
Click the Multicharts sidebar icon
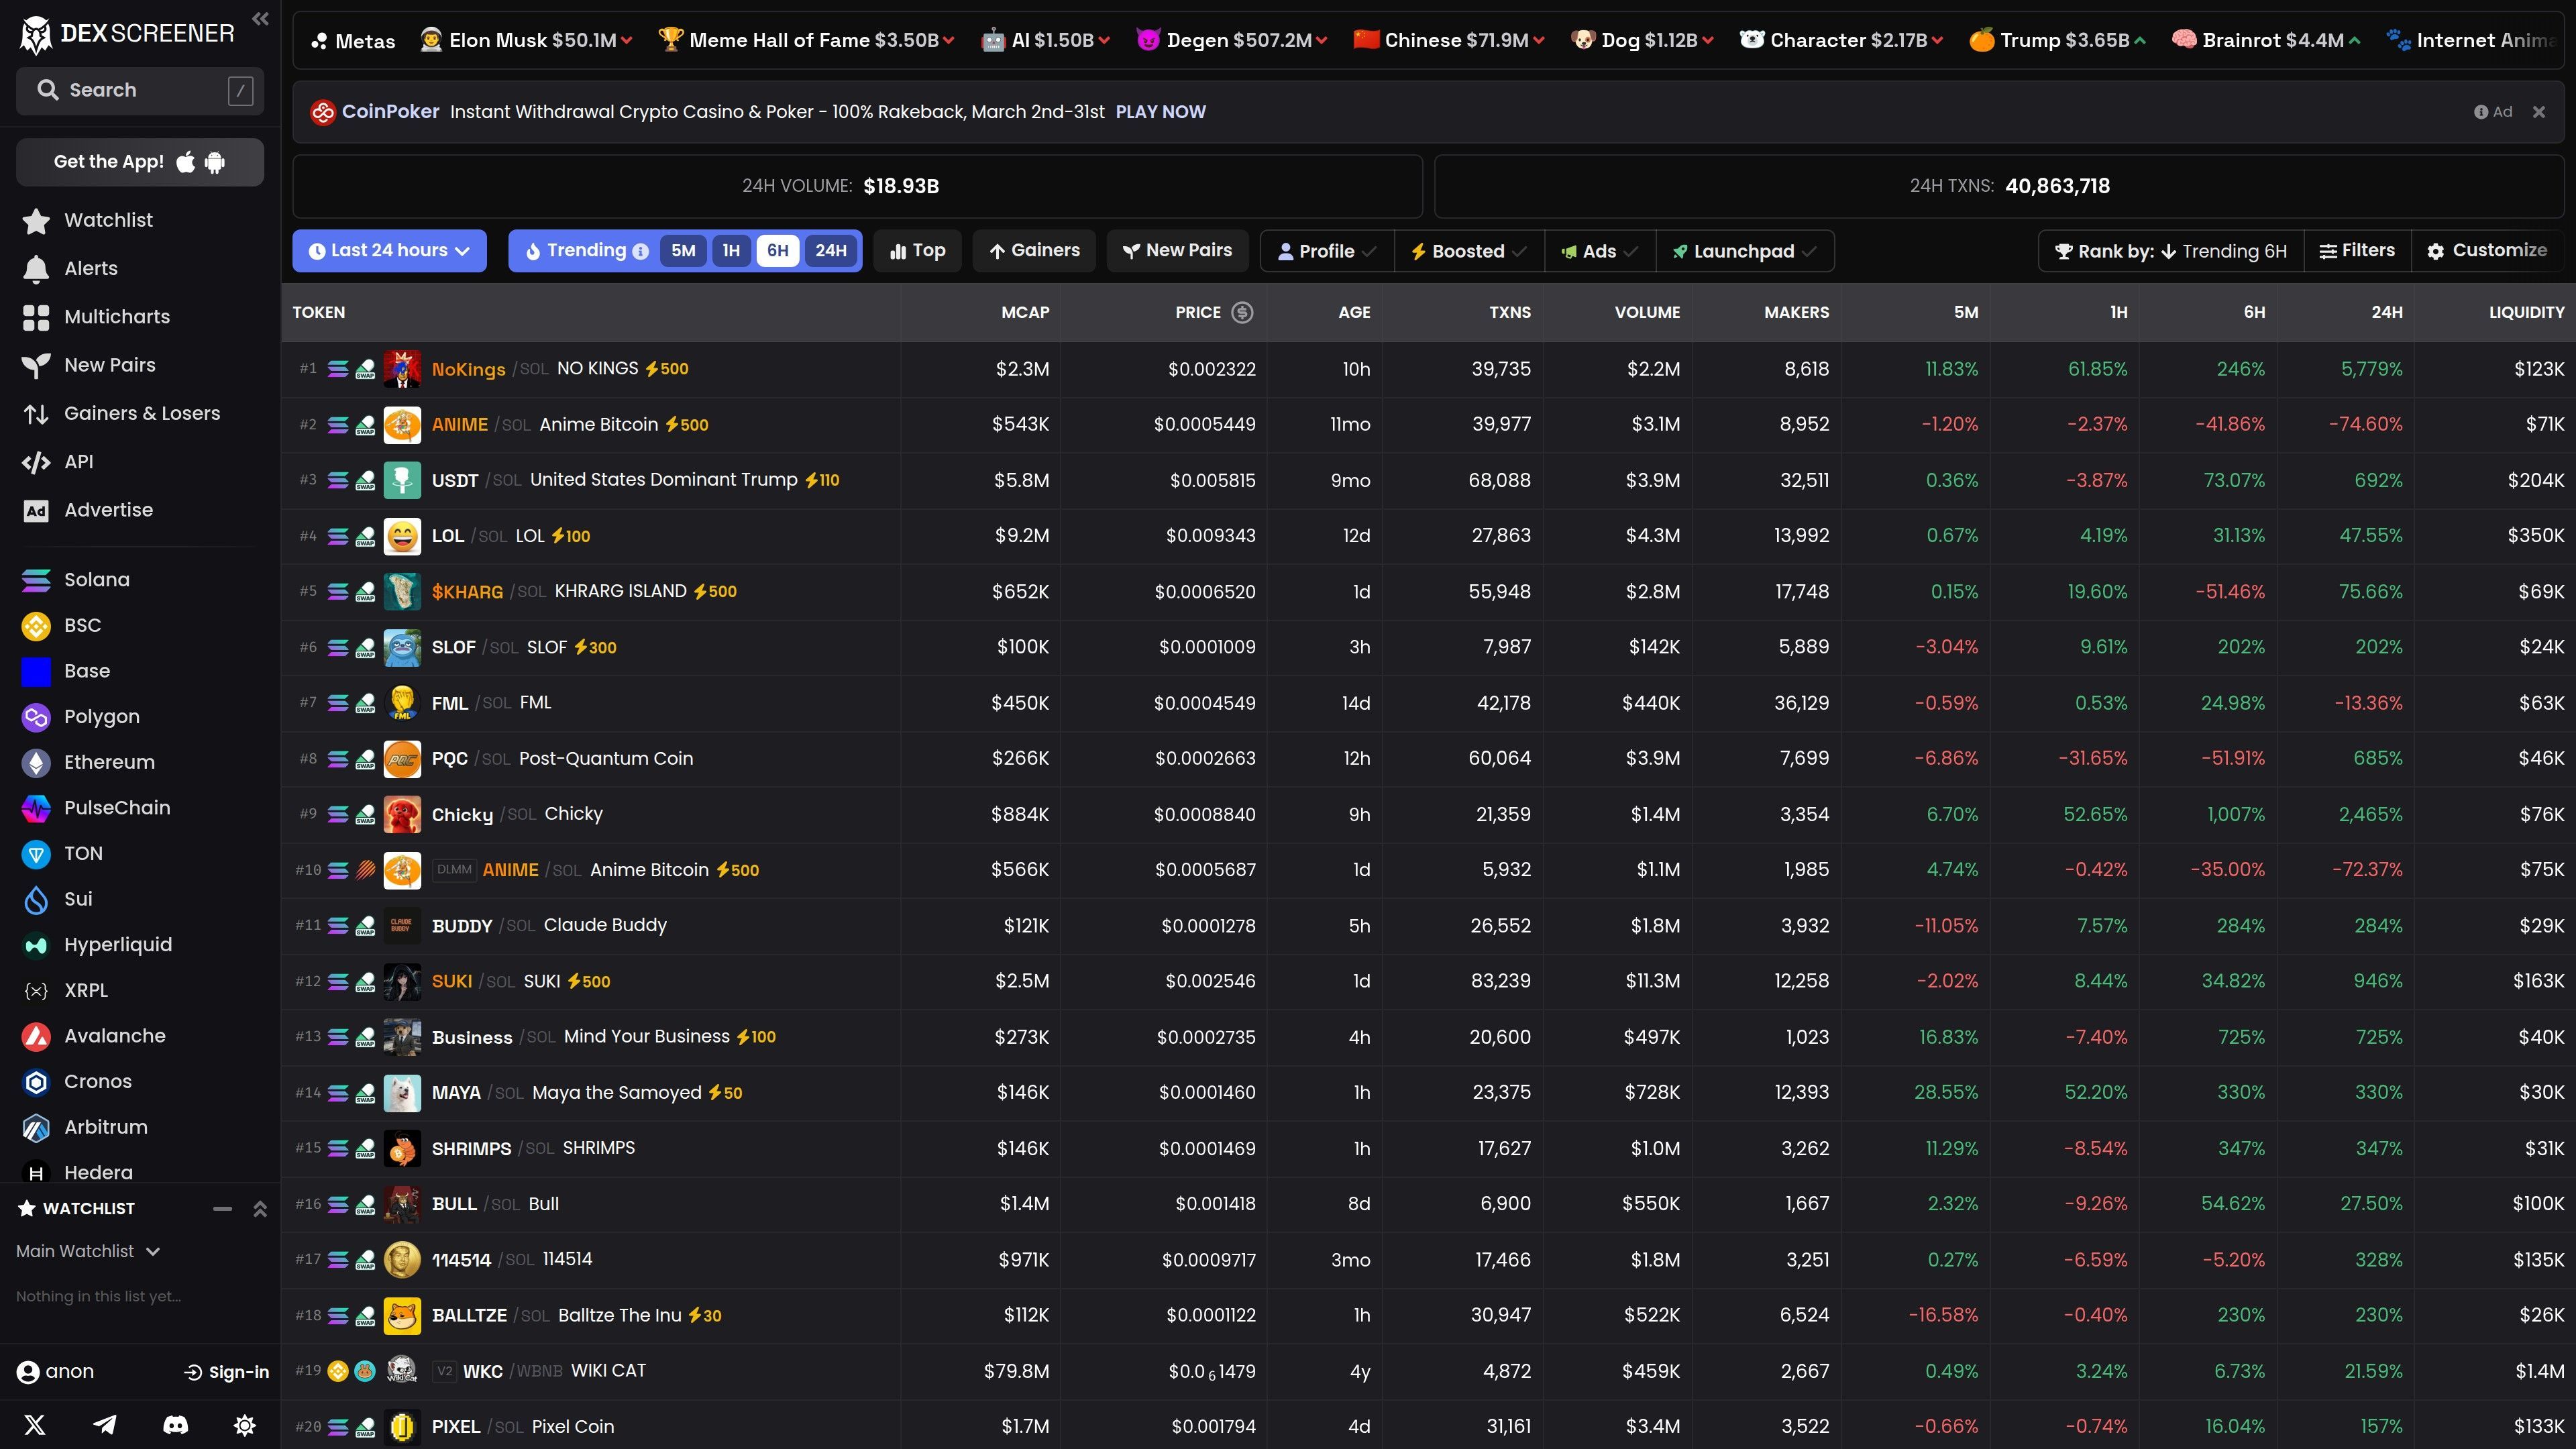click(x=35, y=316)
